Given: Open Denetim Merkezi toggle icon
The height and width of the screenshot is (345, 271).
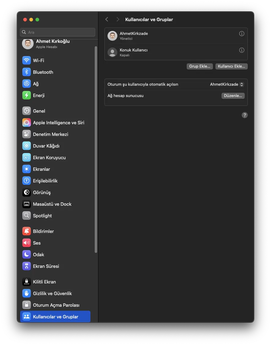Looking at the screenshot, I should point(27,134).
